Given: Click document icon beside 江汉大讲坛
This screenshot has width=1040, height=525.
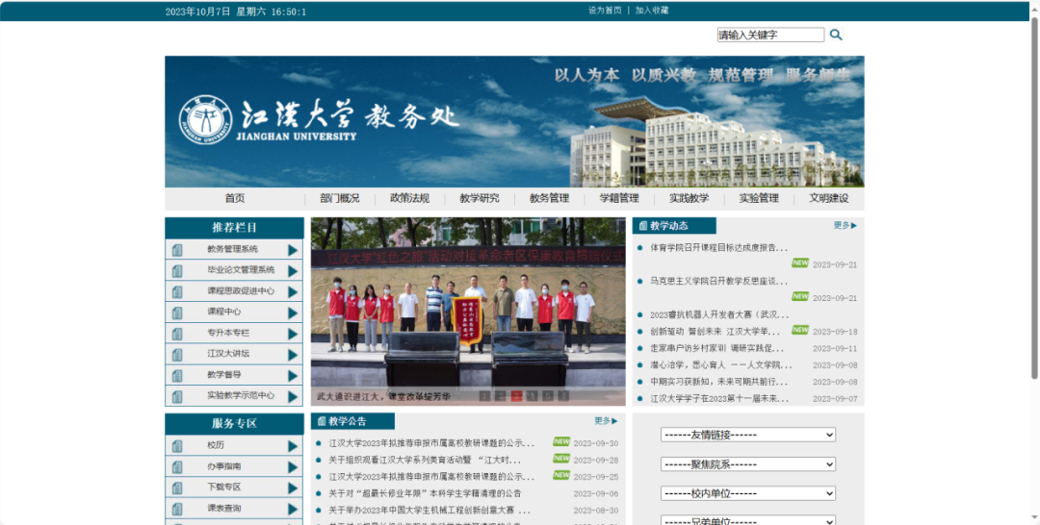Looking at the screenshot, I should (x=177, y=354).
